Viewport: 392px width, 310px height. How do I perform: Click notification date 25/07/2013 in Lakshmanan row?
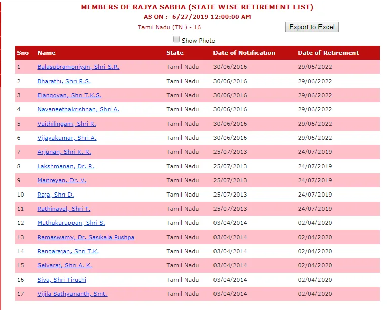[x=230, y=166]
